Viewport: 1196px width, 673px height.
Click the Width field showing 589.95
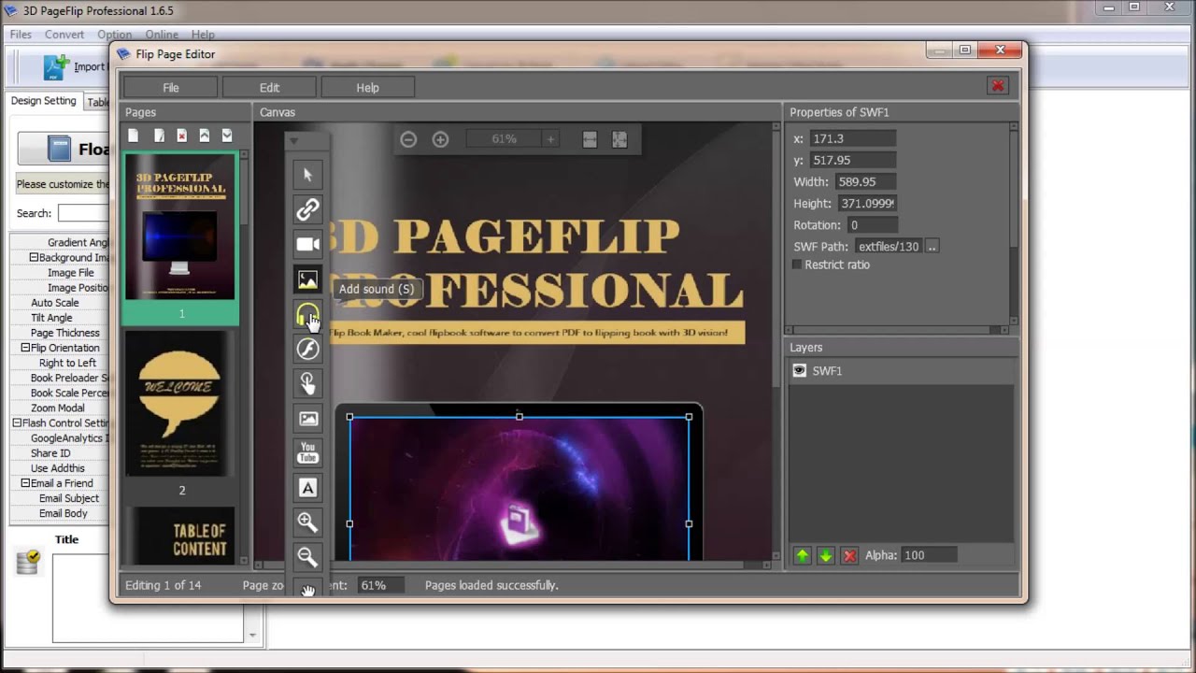tap(866, 182)
